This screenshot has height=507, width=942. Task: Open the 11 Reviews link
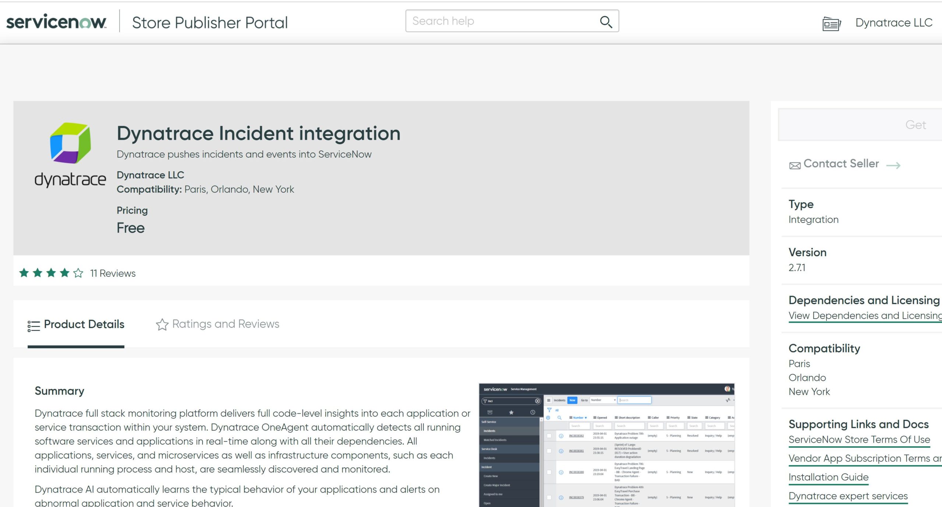point(113,274)
